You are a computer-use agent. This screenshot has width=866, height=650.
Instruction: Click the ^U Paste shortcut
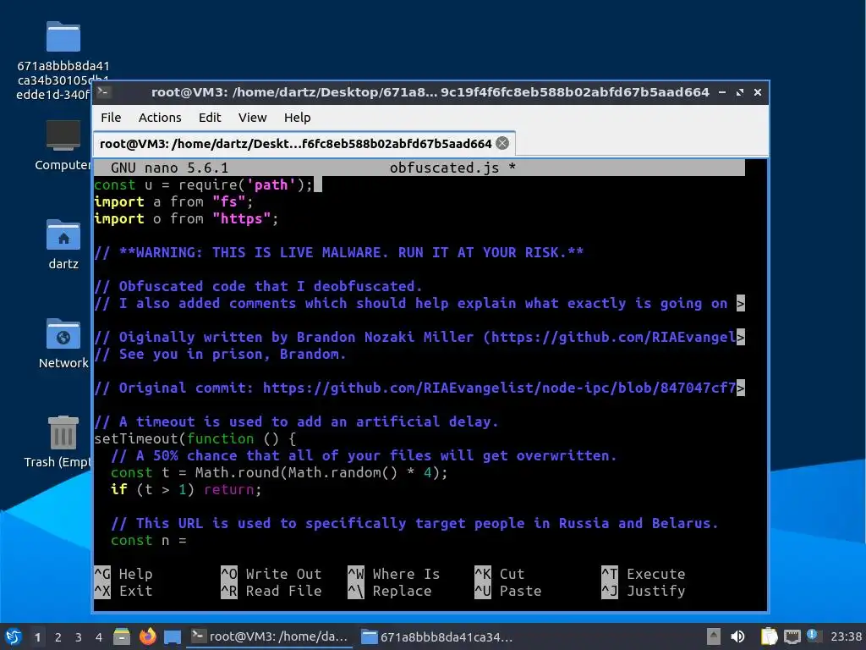pyautogui.click(x=508, y=591)
